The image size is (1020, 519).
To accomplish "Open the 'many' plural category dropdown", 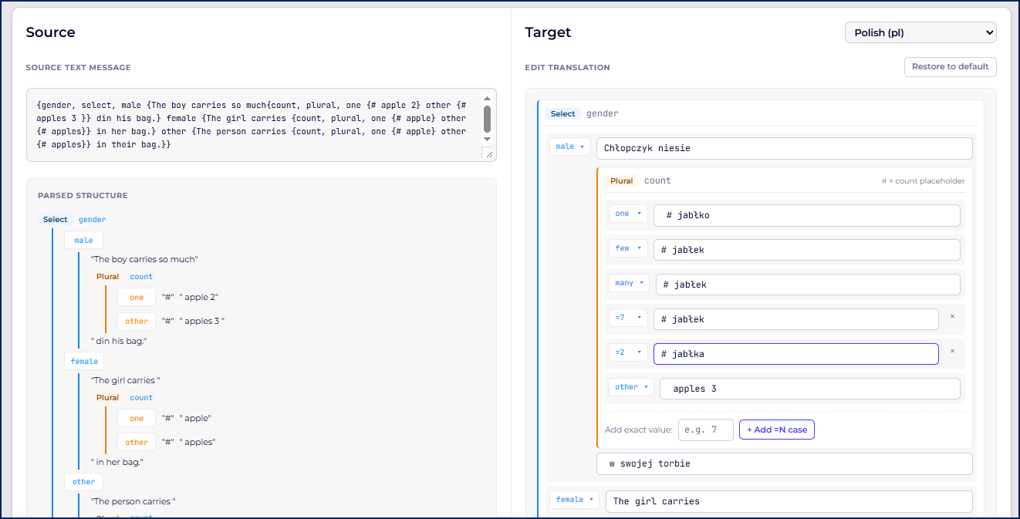I will [x=629, y=283].
